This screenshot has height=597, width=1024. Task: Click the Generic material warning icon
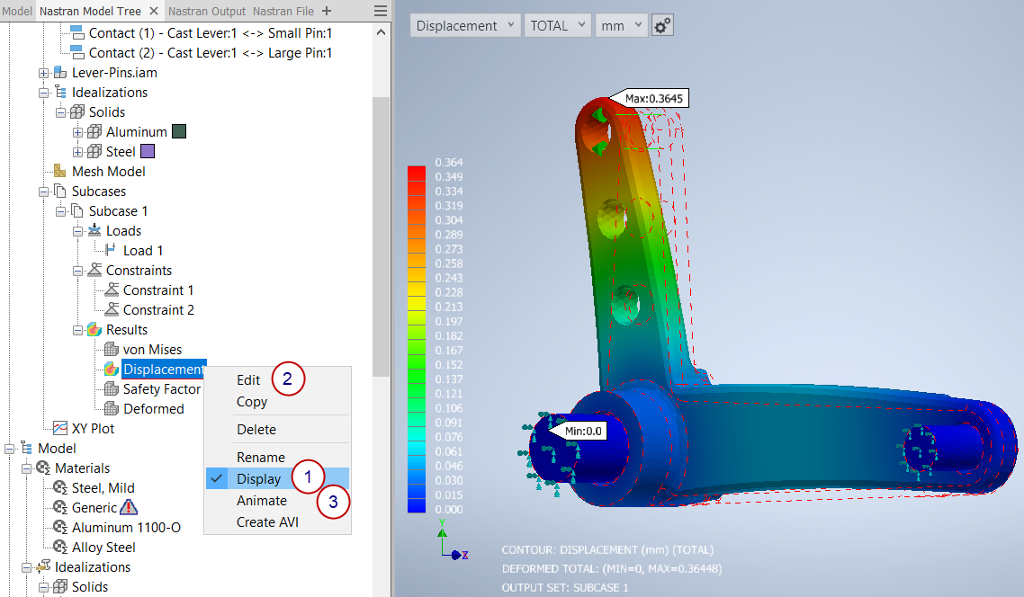click(129, 507)
